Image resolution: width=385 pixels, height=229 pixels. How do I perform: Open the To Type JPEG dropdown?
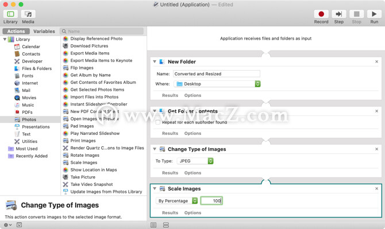(195, 161)
